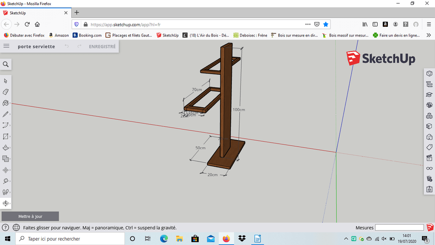Image resolution: width=435 pixels, height=245 pixels.
Task: Open Dropbox from taskbar
Action: (x=242, y=239)
